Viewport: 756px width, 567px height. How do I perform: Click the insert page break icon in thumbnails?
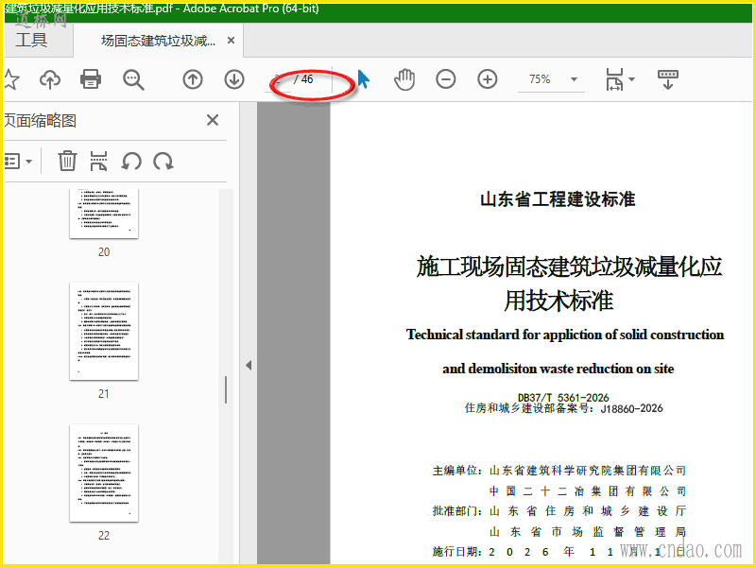98,161
